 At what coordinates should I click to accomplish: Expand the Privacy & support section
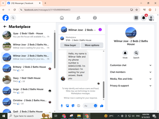(131, 86)
